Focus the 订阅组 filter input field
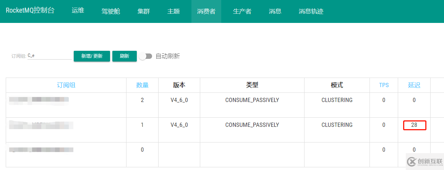 [49, 56]
